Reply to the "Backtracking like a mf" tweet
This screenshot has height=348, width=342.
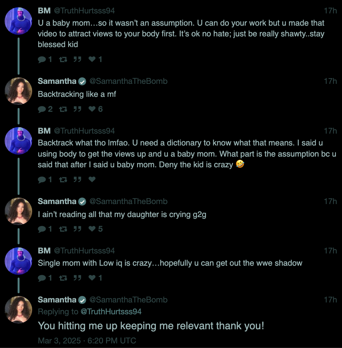point(42,109)
